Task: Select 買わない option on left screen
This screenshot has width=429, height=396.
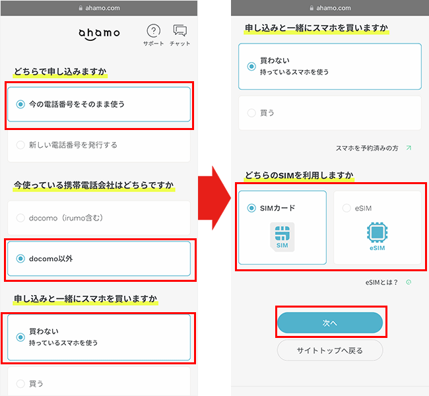Action: (99, 337)
